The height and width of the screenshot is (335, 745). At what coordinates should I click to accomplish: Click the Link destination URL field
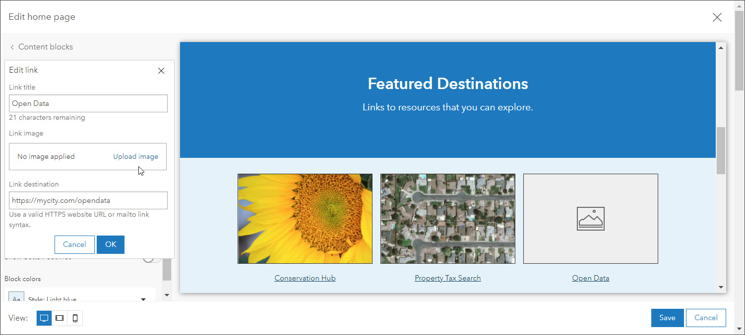(88, 200)
